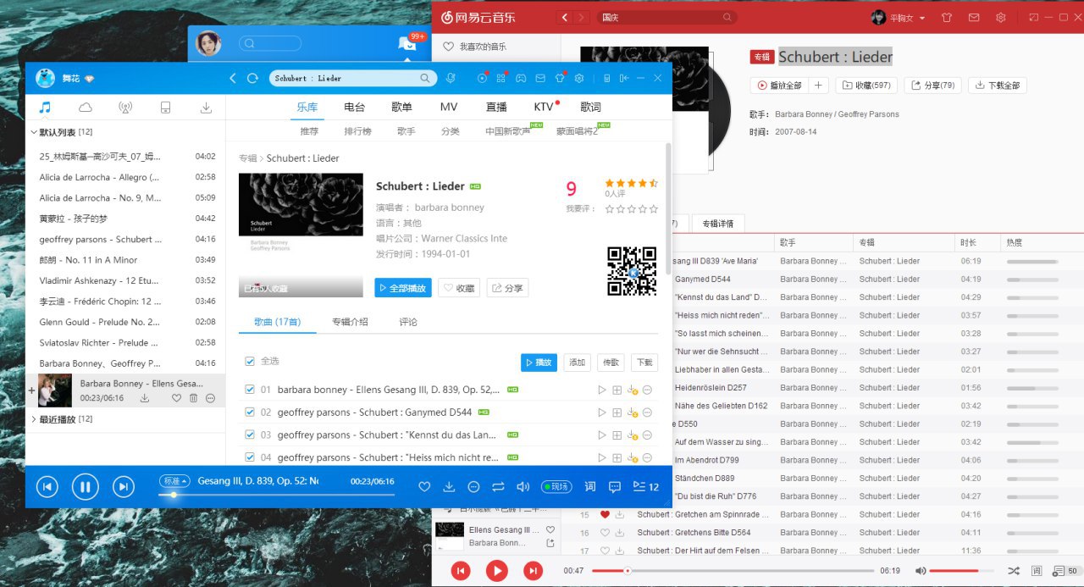1084x587 pixels.
Task: Pause playback in the blue player
Action: tap(85, 486)
